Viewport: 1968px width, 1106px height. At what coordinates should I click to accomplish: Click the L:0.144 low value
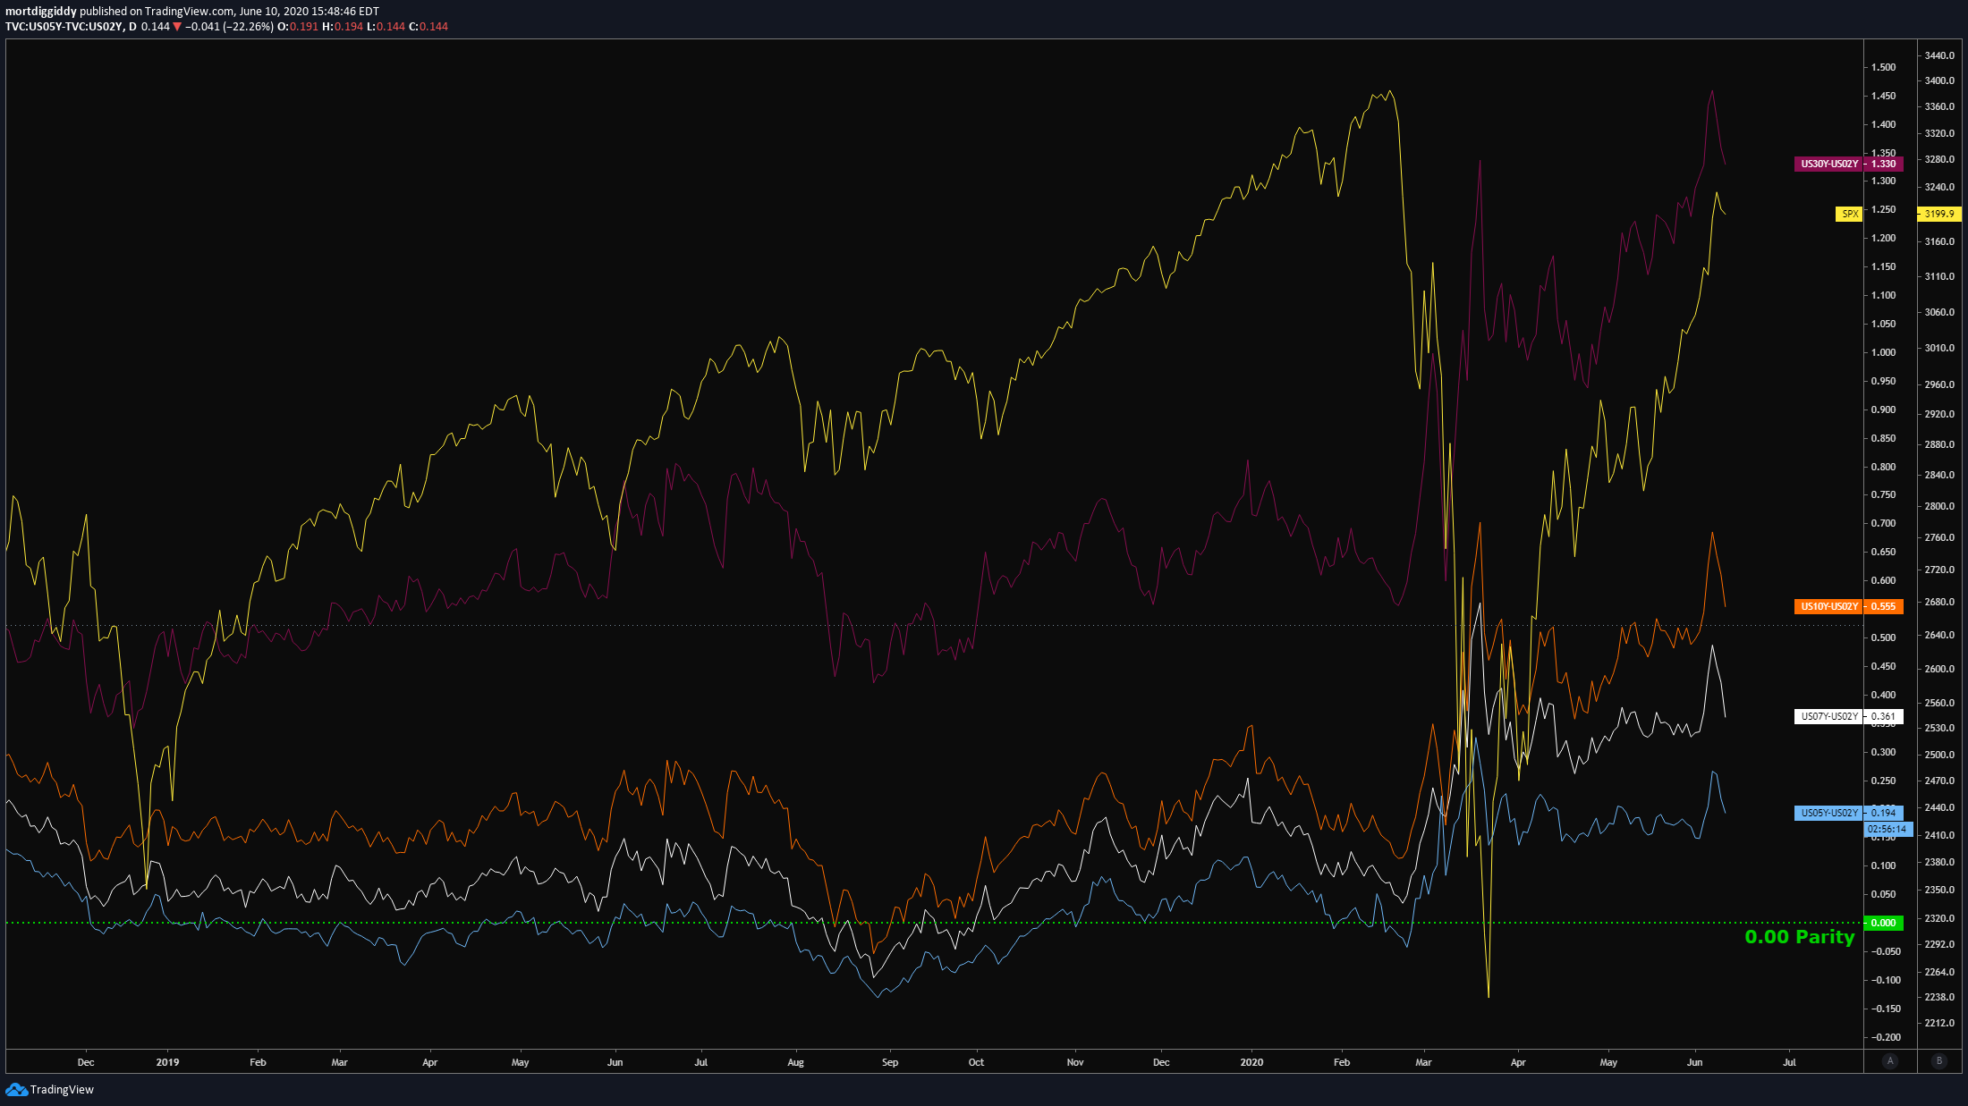(x=386, y=27)
